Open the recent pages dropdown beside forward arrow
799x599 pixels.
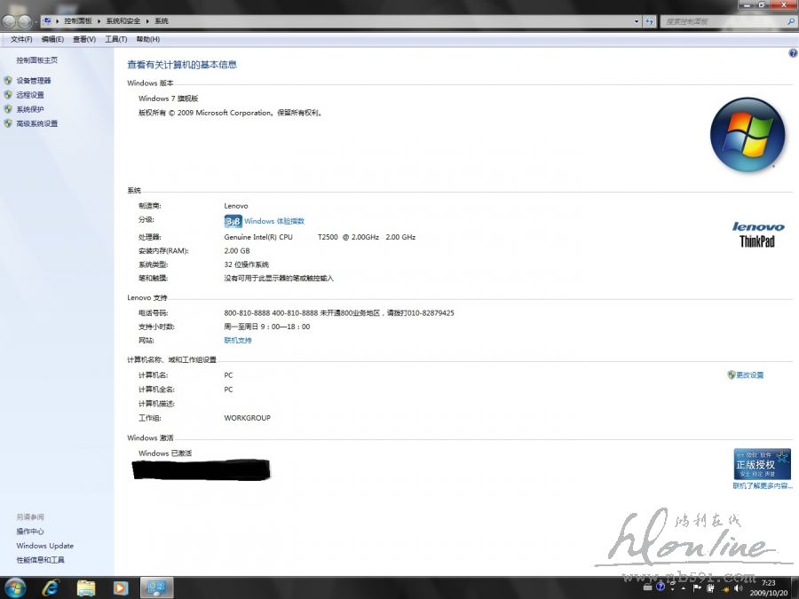pyautogui.click(x=36, y=22)
